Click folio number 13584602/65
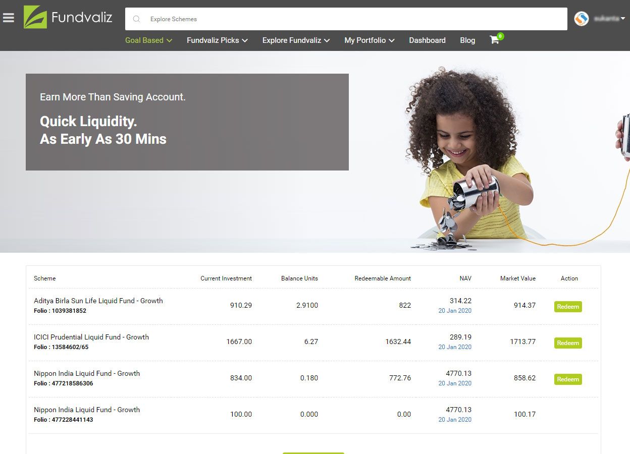 click(70, 347)
